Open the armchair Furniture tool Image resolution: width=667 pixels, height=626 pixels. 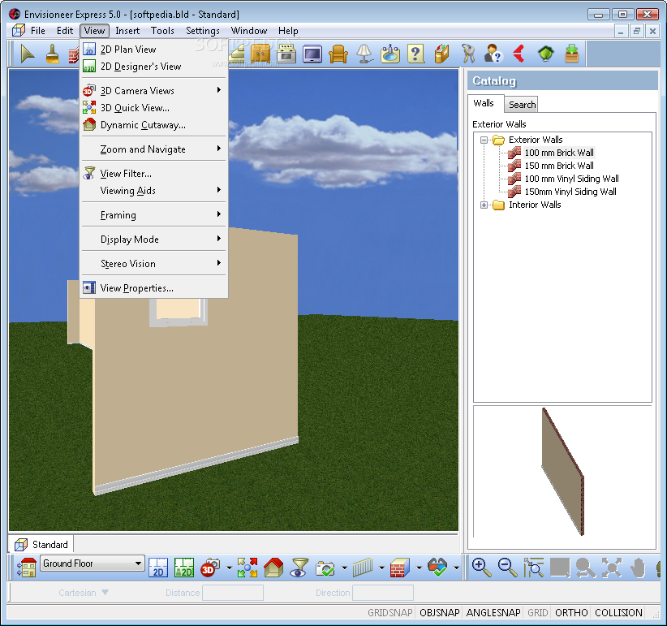coord(338,54)
